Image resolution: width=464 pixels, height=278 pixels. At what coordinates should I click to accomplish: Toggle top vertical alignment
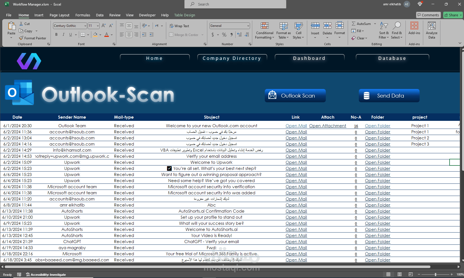point(122,26)
